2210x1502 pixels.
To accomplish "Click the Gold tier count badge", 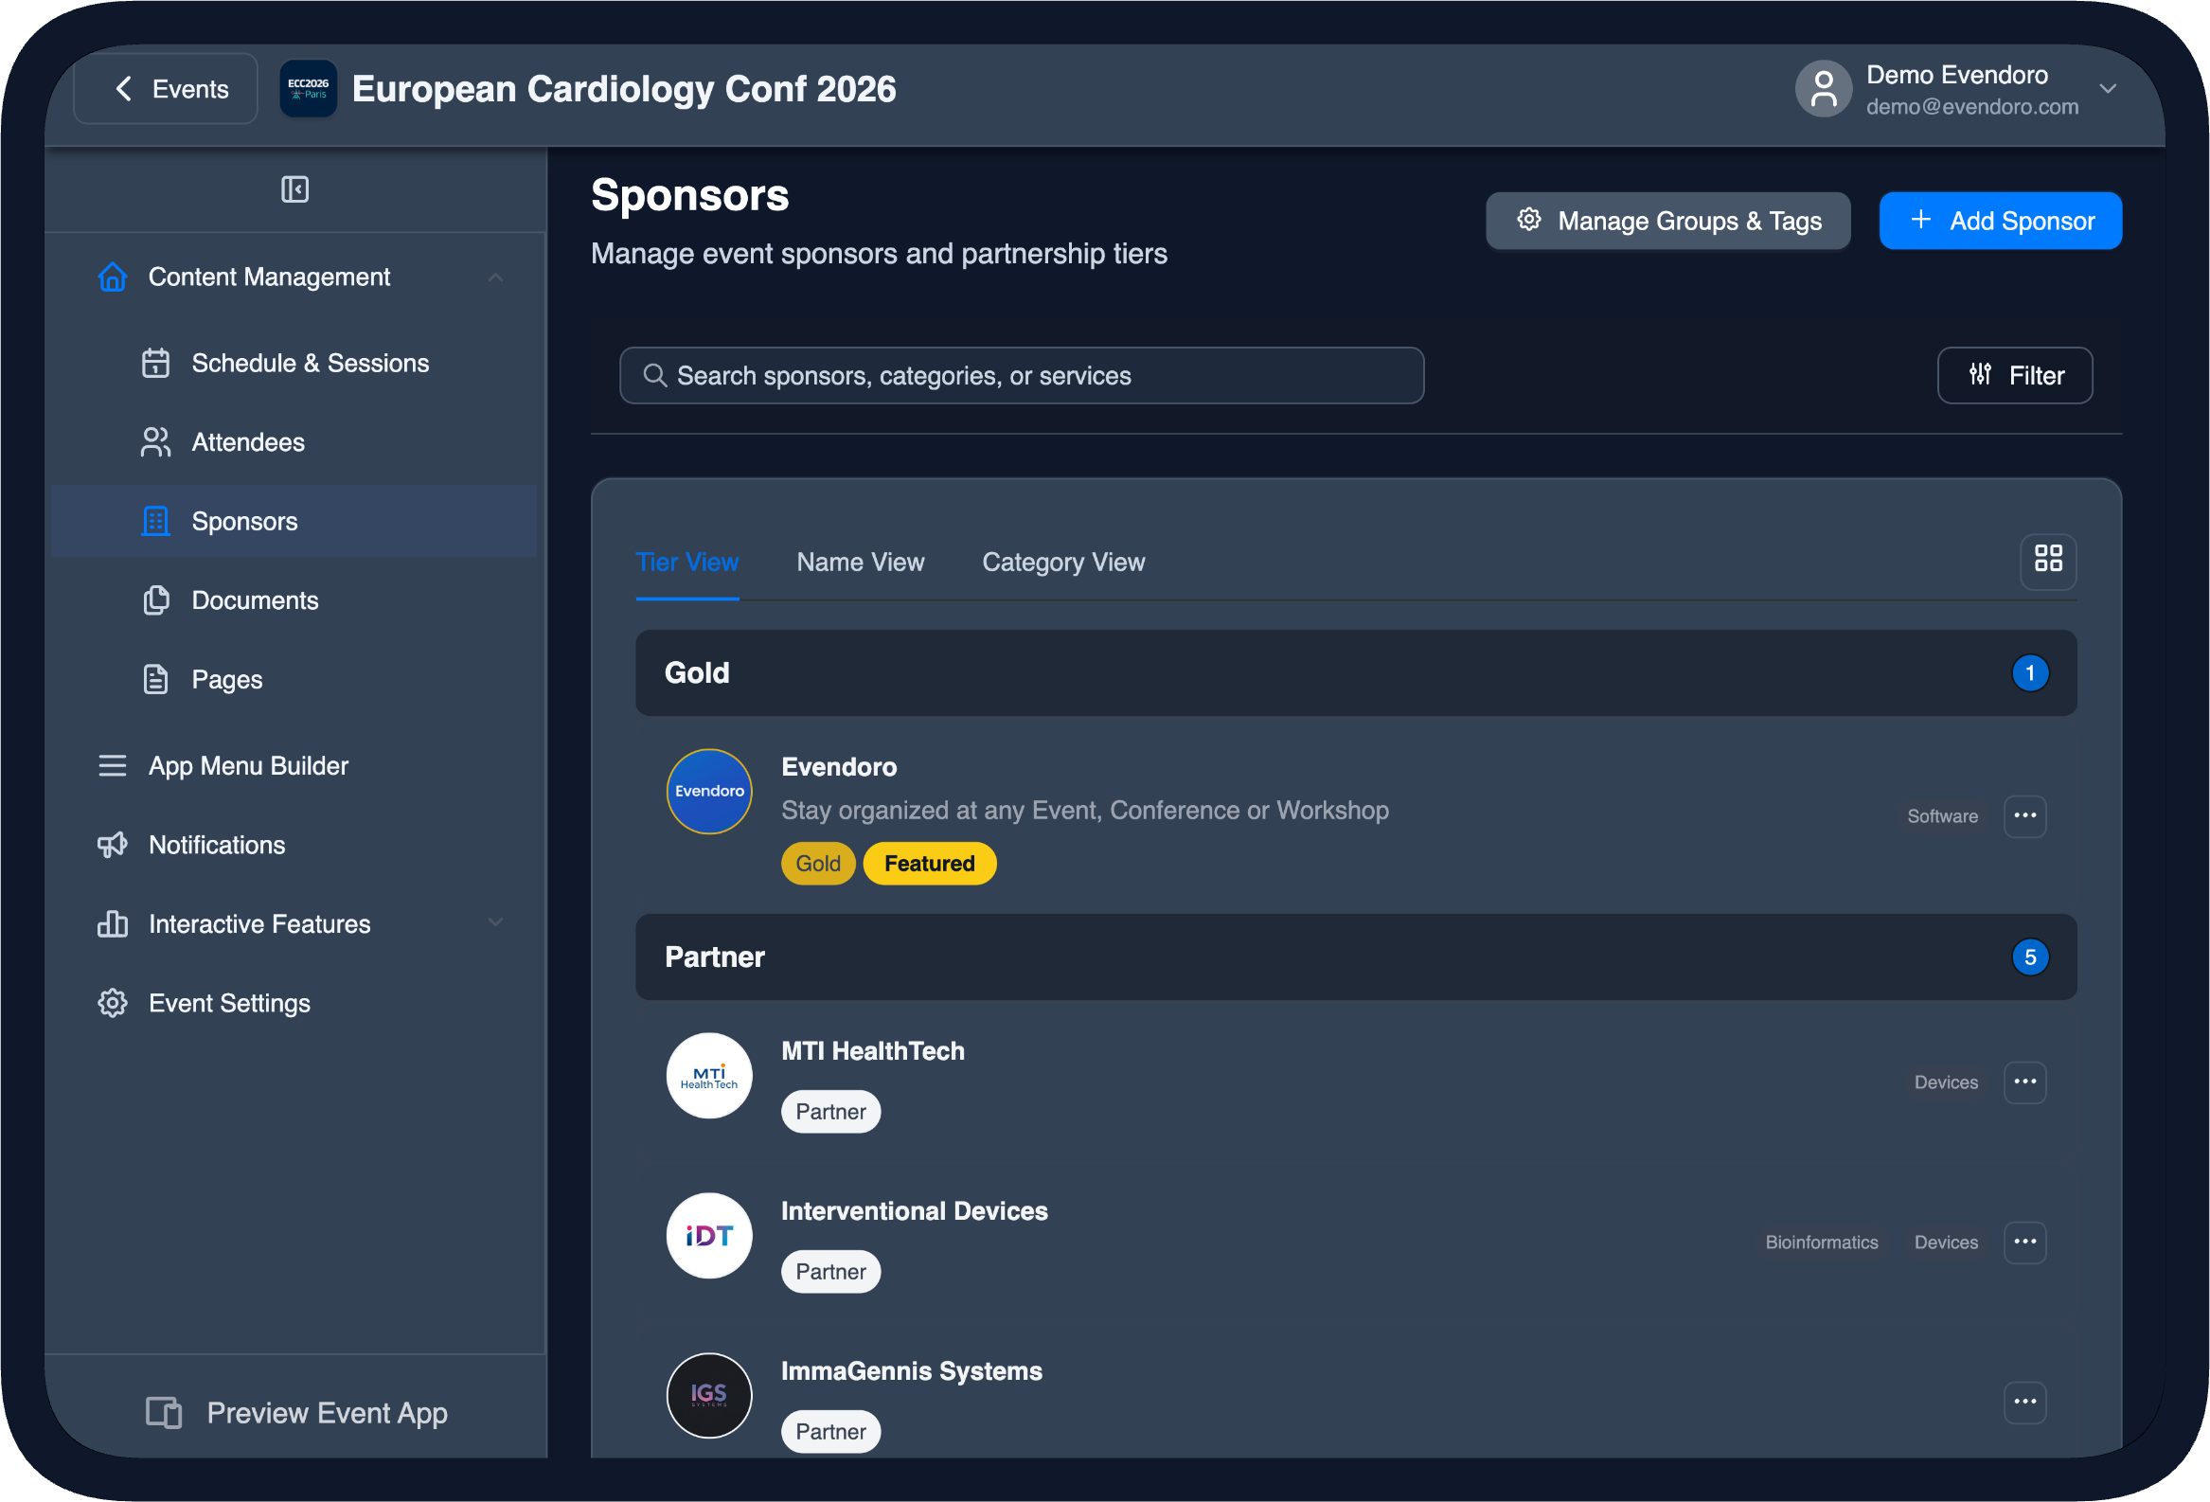I will tap(2029, 673).
